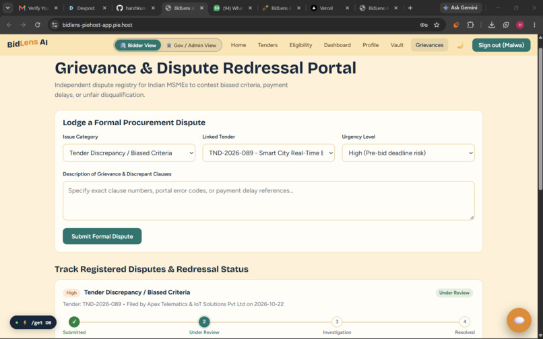Click the Lodge a Formal Procurement Dispute heading
This screenshot has height=339, width=543.
(x=134, y=122)
